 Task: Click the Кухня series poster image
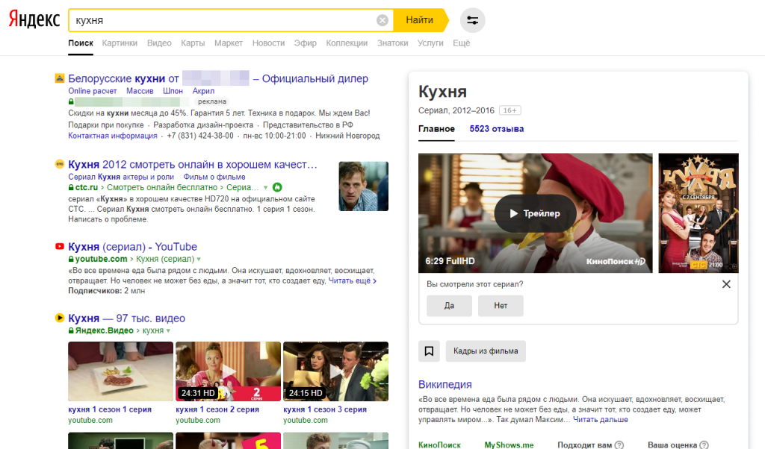[x=699, y=213]
